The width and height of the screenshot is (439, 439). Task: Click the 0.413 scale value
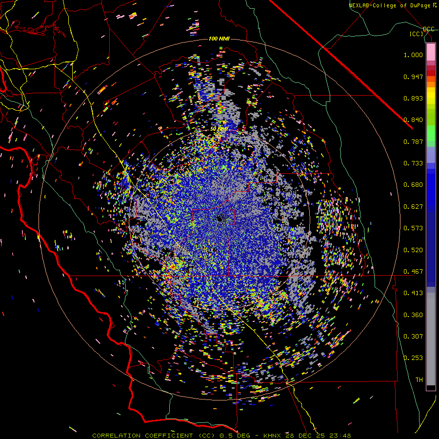click(x=413, y=293)
